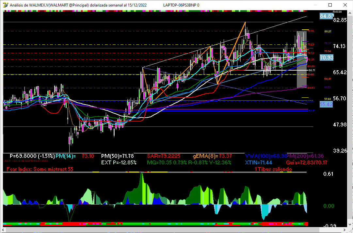
Task: Click the white level label 66.71
Action: point(312,70)
